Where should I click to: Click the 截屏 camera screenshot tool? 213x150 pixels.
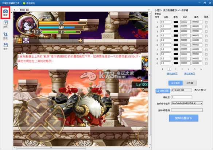point(5,12)
